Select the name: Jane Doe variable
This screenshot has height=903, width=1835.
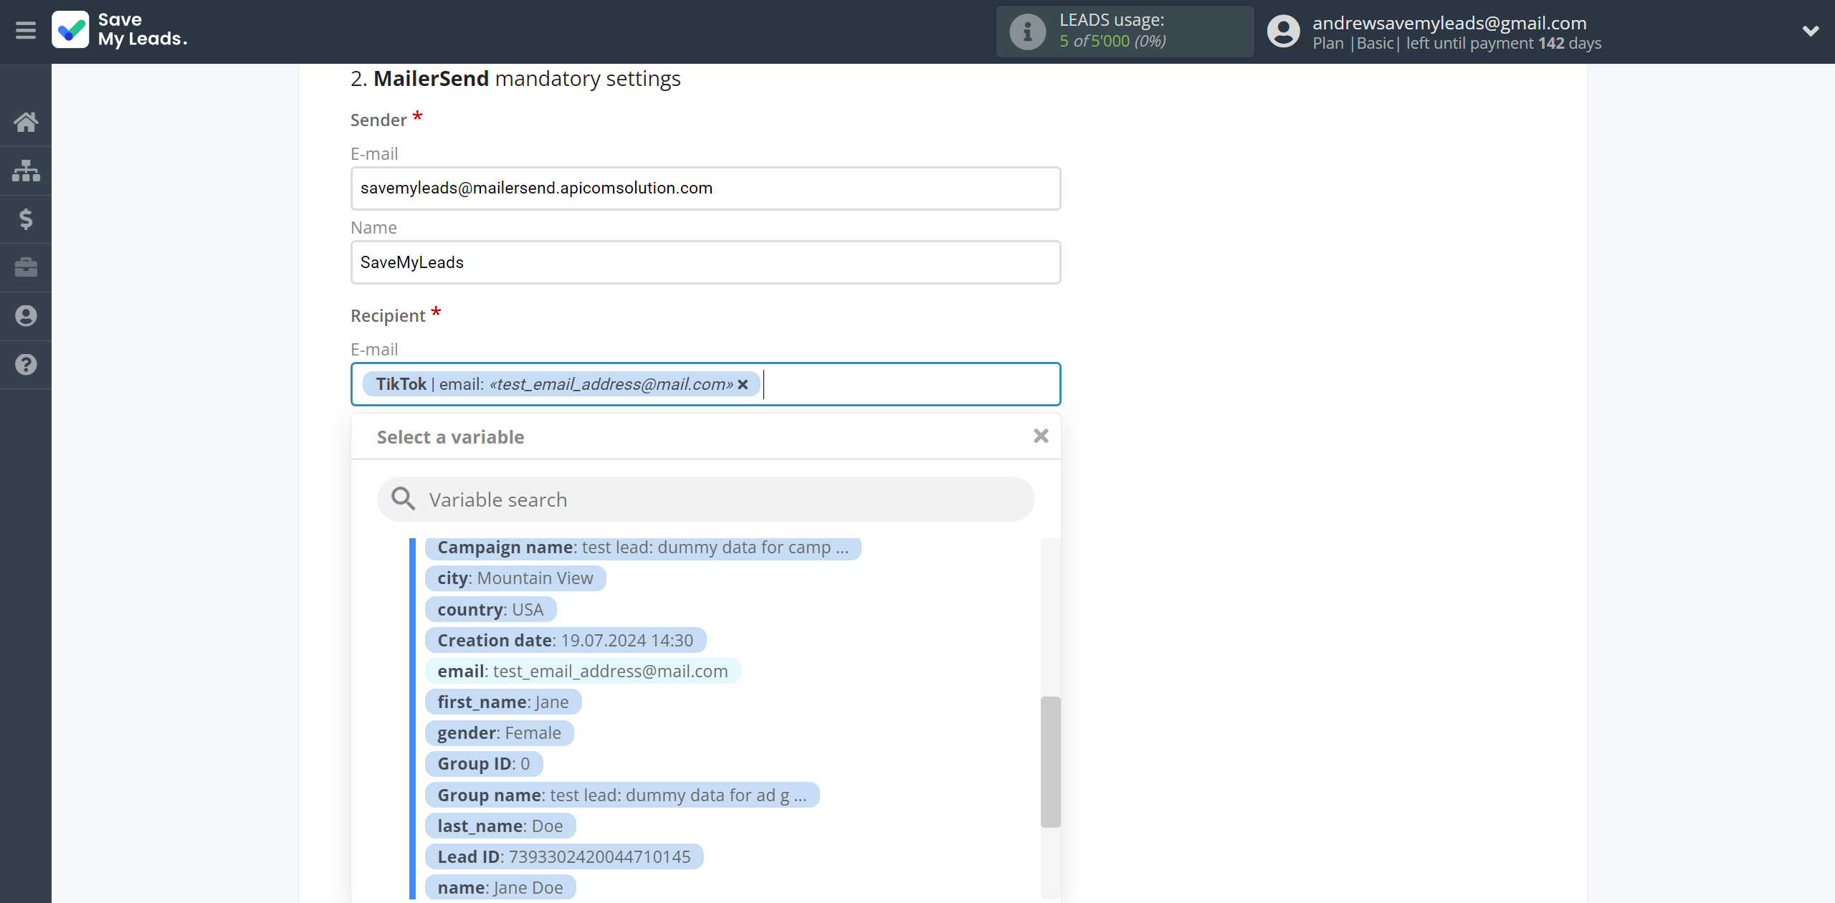tap(500, 888)
